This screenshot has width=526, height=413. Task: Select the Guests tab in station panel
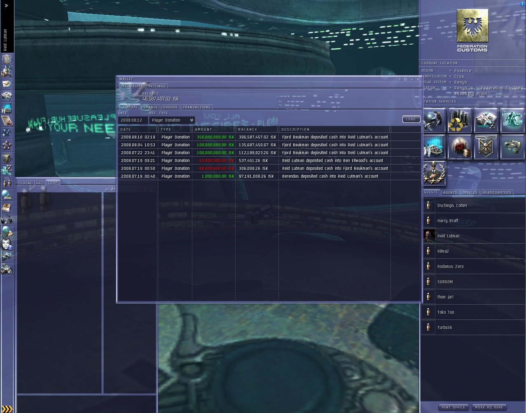pyautogui.click(x=431, y=192)
